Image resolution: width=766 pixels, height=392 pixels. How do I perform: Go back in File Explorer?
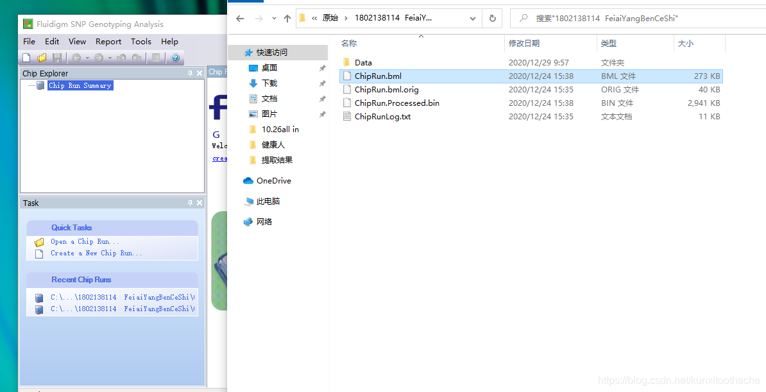click(240, 19)
